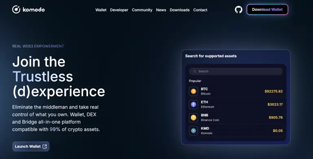The height and width of the screenshot is (159, 313).
Task: Click the Launch Wallet button text
Action: click(x=28, y=146)
